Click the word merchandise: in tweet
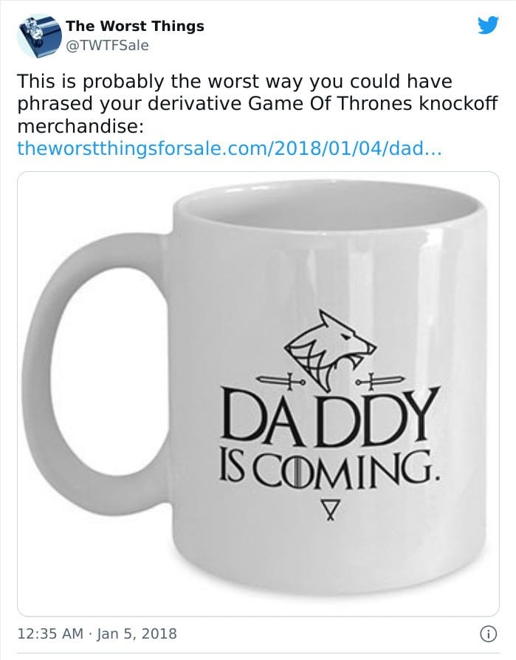 point(80,126)
